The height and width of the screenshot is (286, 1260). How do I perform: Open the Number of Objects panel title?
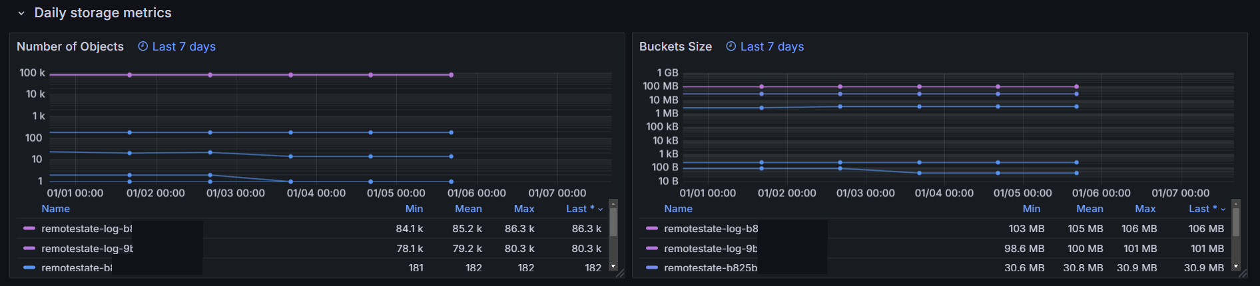(70, 47)
